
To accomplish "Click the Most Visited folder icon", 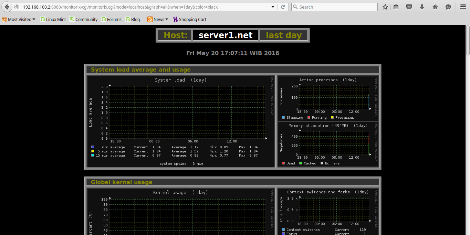I will [x=4, y=20].
